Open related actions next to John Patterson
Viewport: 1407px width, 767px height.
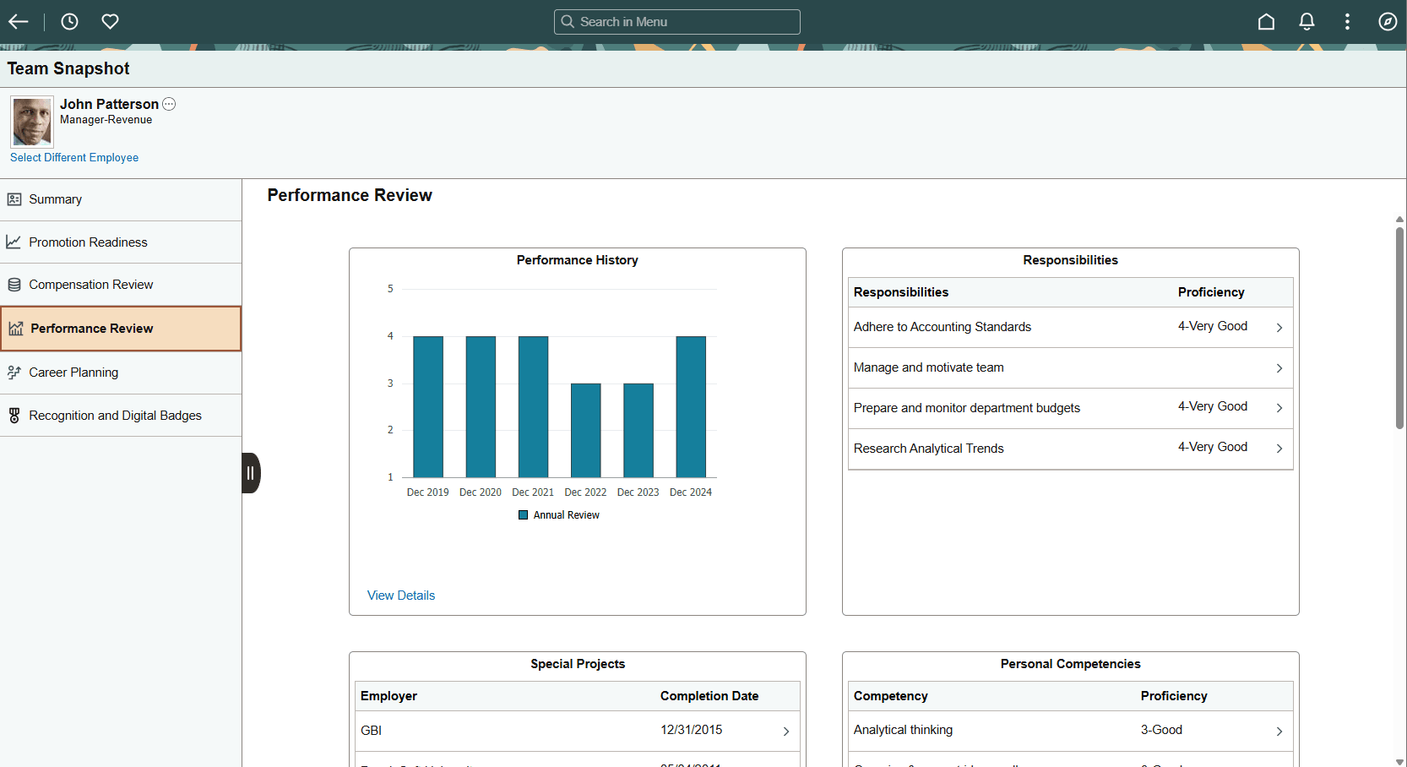point(169,104)
